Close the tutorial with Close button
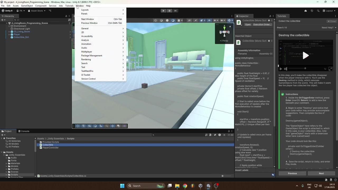Image resolution: width=338 pixels, height=190 pixels. (332, 21)
